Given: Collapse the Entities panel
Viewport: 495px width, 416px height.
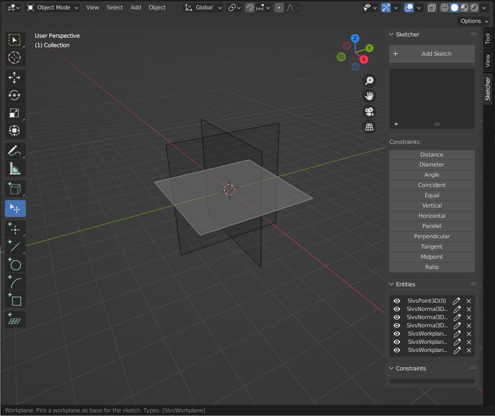Looking at the screenshot, I should (x=391, y=284).
